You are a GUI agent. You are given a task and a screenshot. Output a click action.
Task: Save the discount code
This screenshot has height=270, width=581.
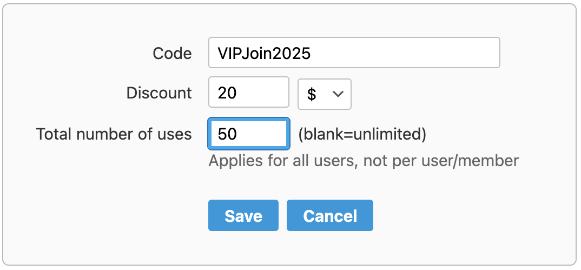click(x=243, y=215)
